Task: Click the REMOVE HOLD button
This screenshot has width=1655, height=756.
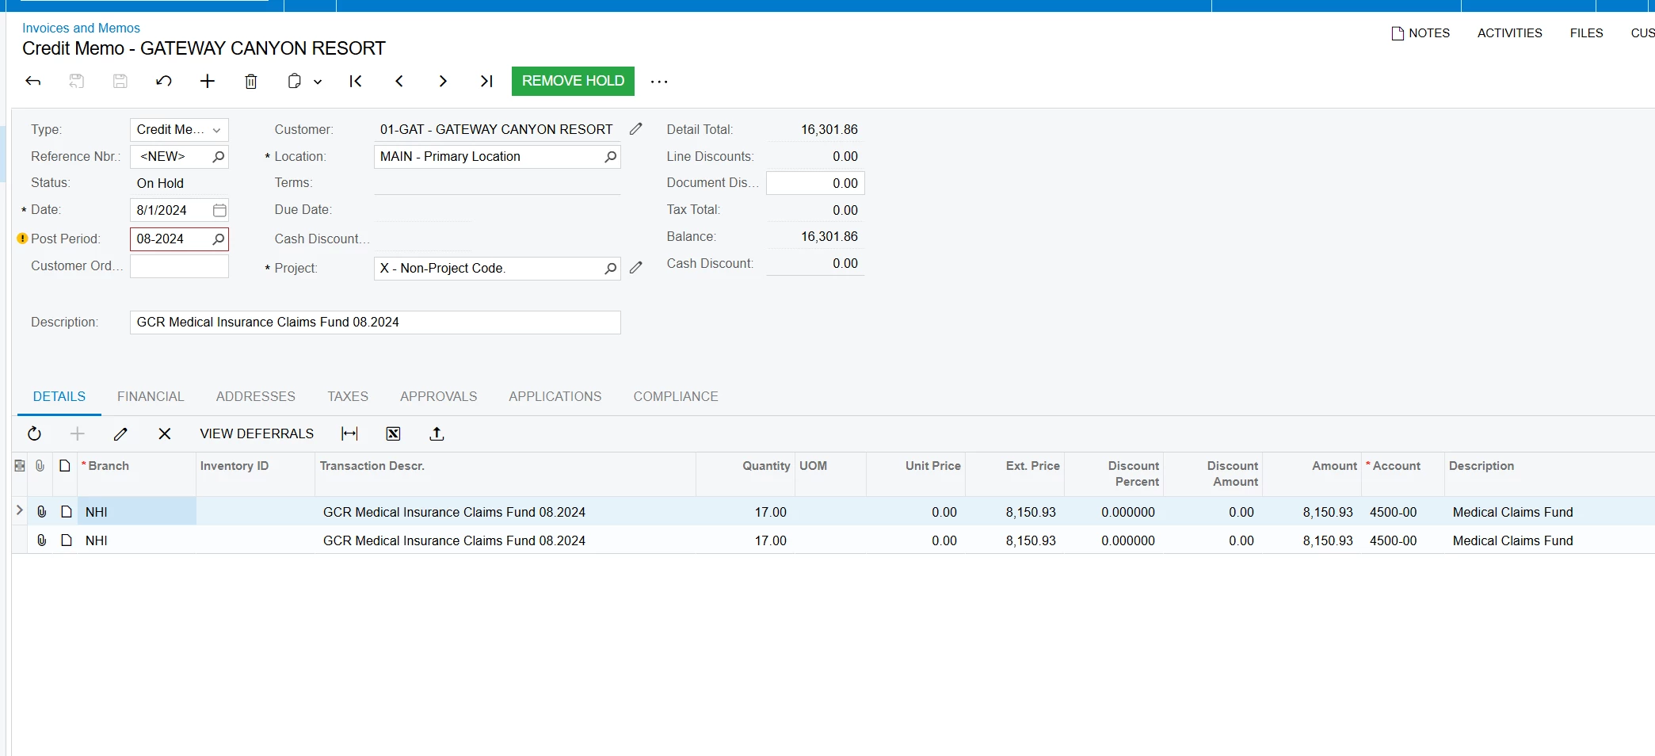Action: [573, 81]
